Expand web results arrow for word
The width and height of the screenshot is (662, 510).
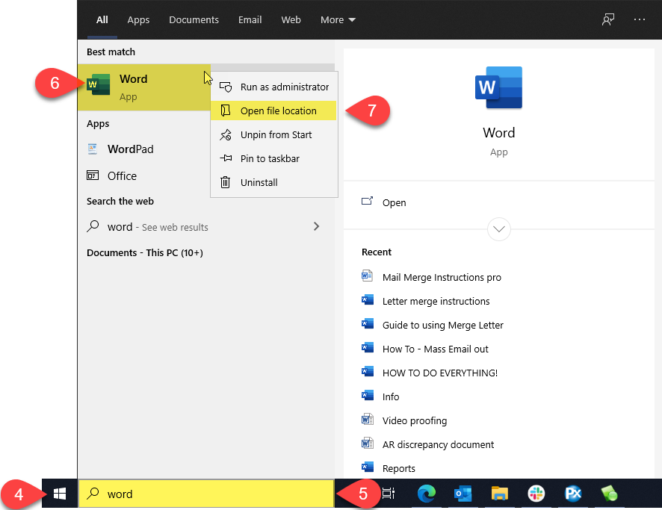(x=316, y=226)
